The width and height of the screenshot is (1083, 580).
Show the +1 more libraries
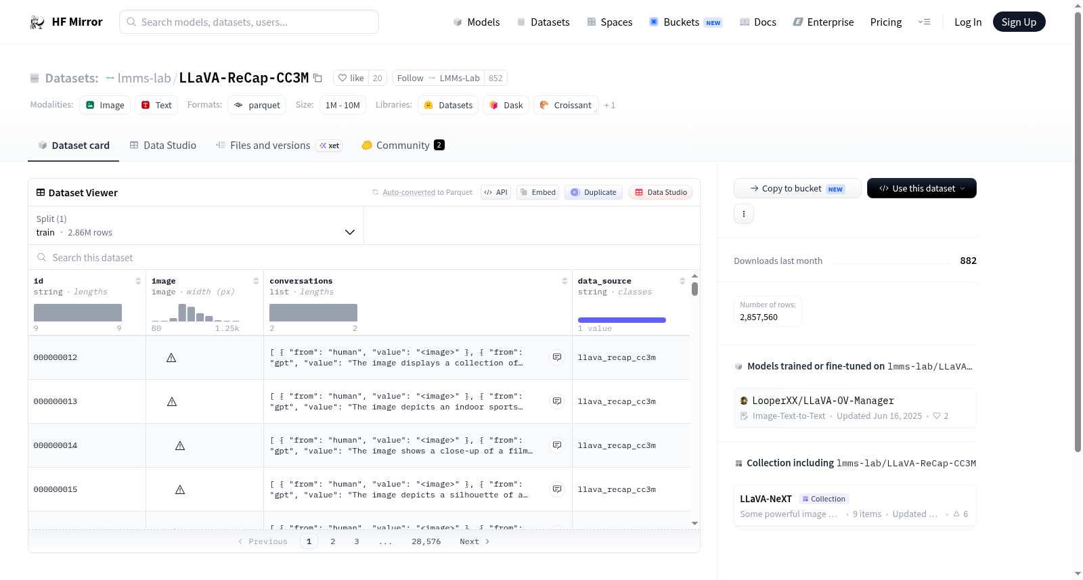tap(610, 106)
